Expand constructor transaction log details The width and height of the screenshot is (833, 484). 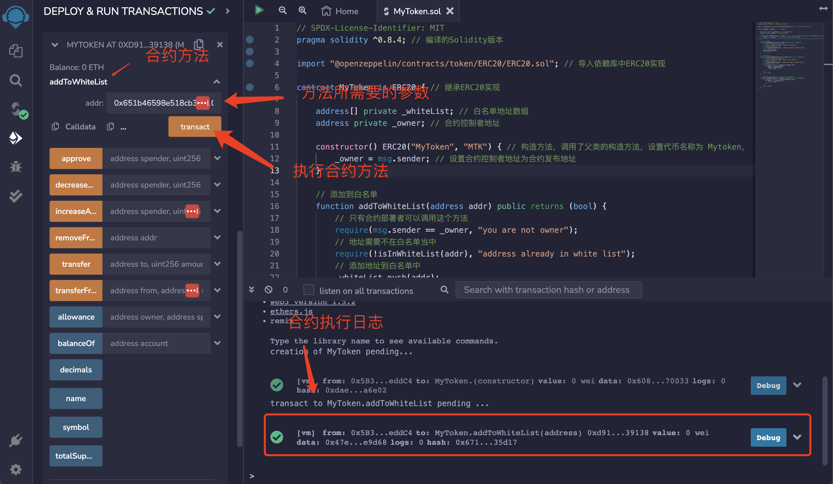click(797, 385)
